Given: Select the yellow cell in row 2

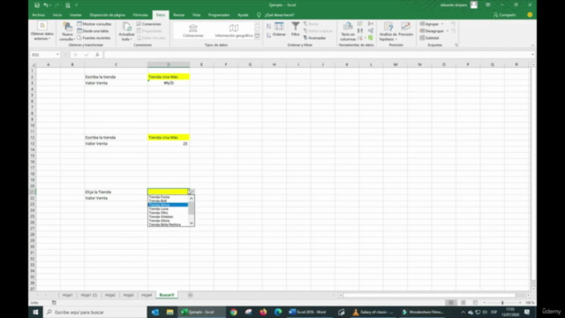Looking at the screenshot, I should pos(169,77).
